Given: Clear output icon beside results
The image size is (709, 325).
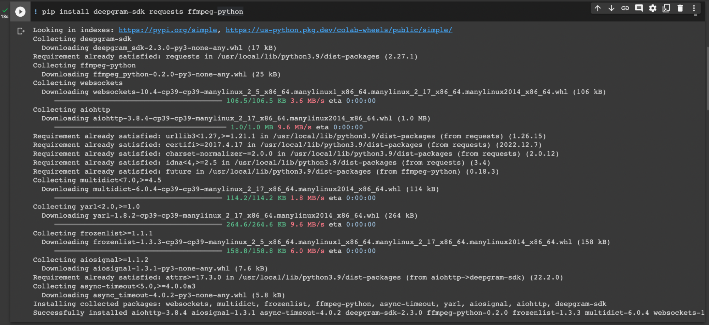Looking at the screenshot, I should [x=21, y=31].
